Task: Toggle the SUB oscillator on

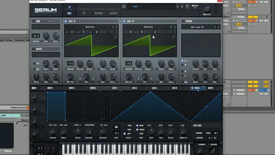Action: (34, 21)
